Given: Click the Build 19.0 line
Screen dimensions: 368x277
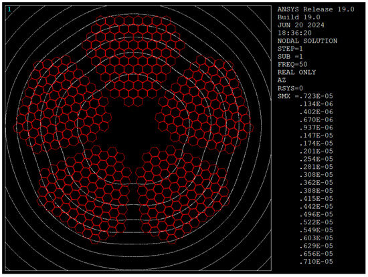Looking at the screenshot, I should pos(299,17).
